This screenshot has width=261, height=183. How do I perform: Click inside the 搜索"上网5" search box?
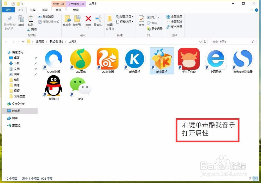pos(231,41)
